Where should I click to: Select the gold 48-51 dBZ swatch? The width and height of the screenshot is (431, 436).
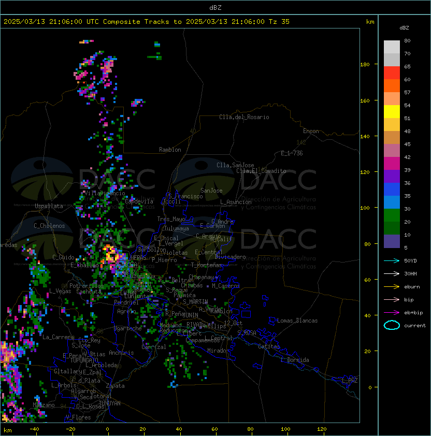pos(392,125)
